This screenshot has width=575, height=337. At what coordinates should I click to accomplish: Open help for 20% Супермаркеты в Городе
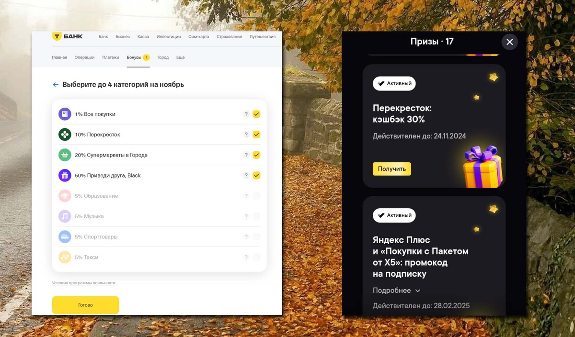click(x=246, y=155)
